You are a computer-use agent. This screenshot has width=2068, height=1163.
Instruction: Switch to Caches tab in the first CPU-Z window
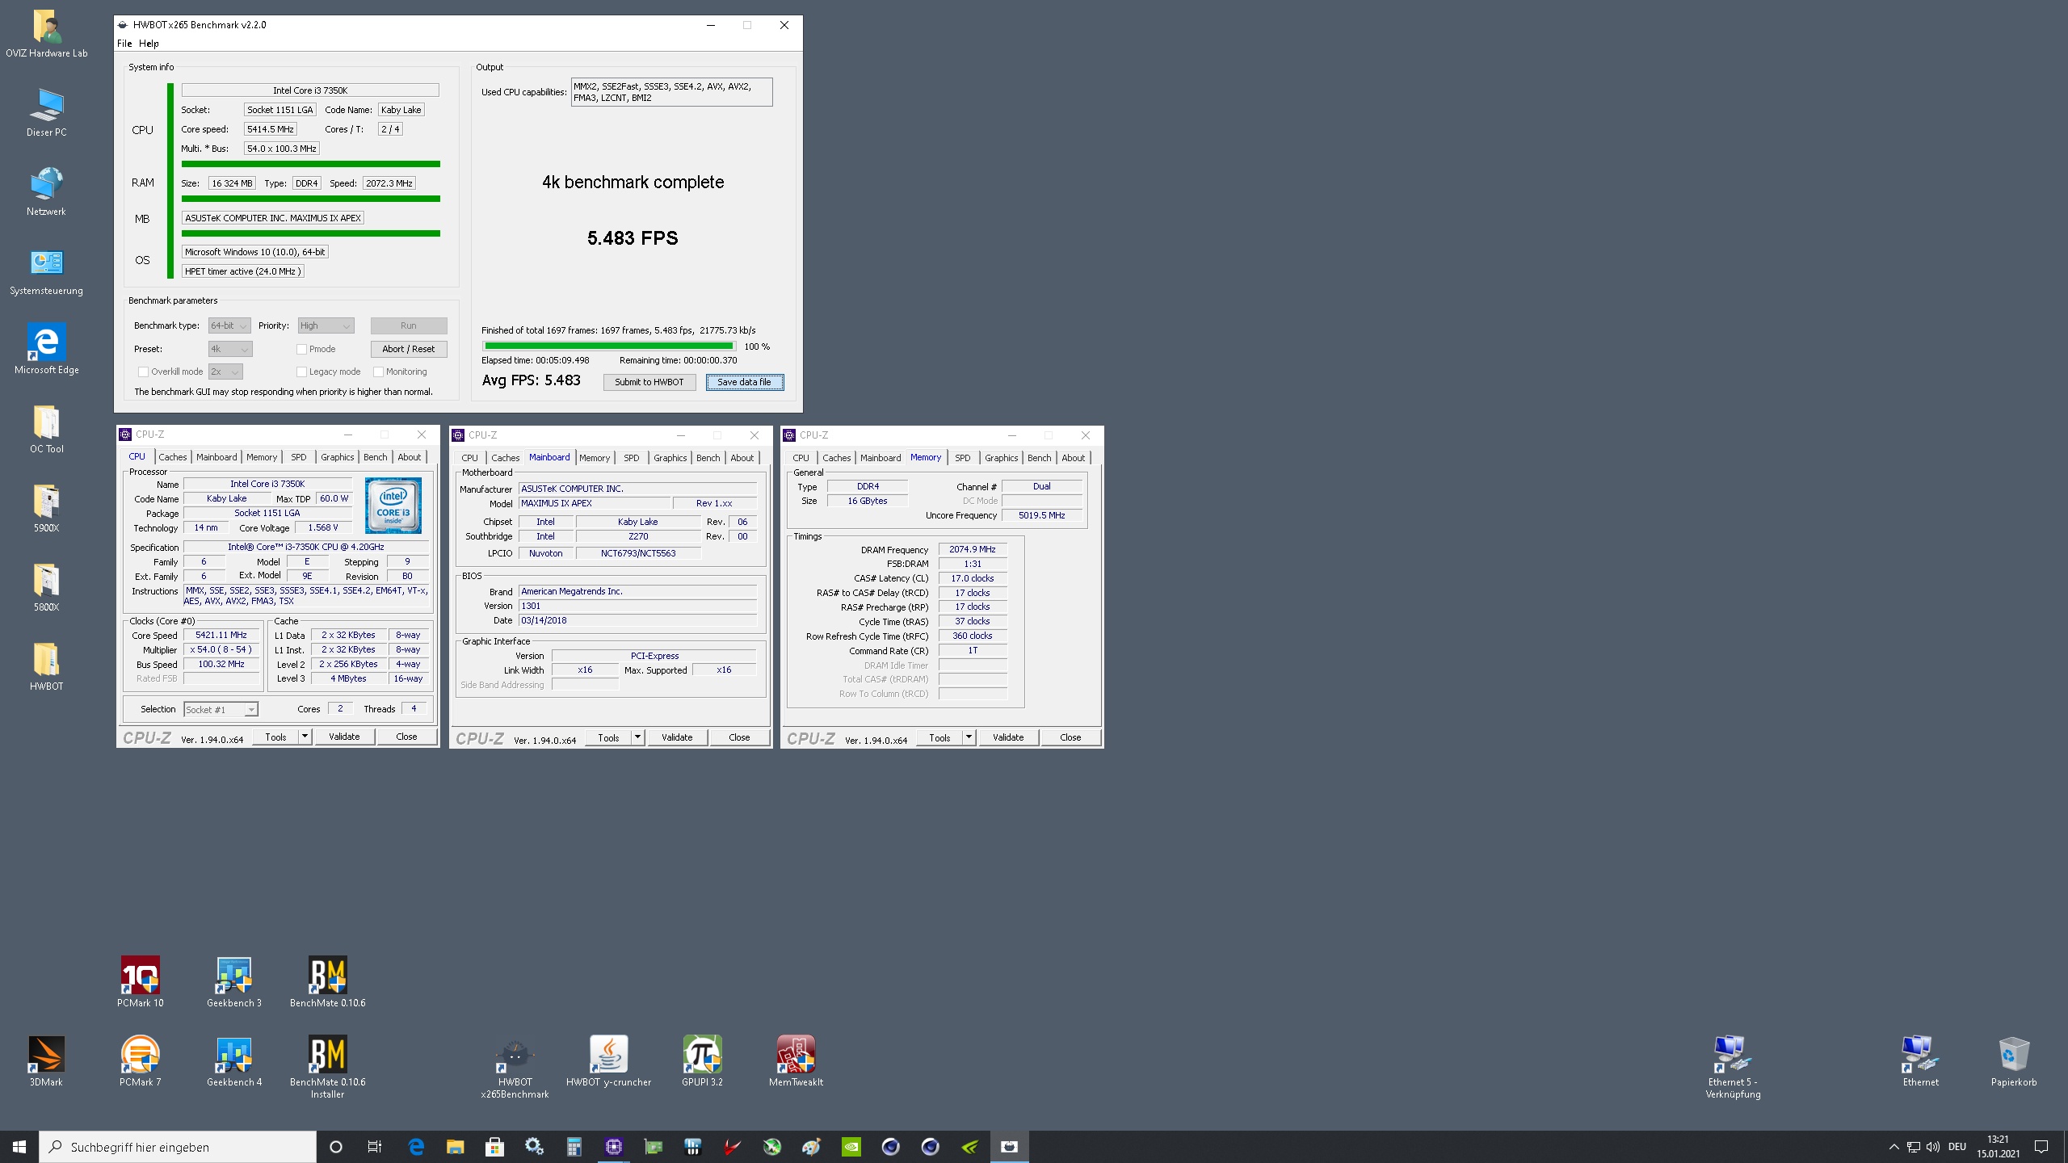pos(173,457)
